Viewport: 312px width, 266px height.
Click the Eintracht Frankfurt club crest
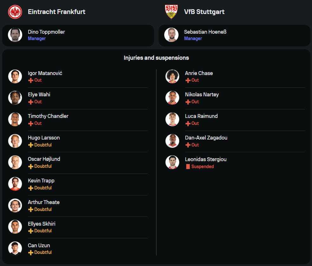(x=15, y=12)
